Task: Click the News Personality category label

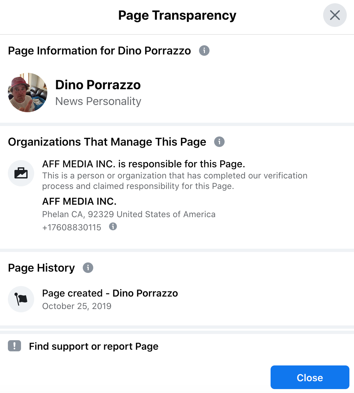Action: tap(98, 101)
